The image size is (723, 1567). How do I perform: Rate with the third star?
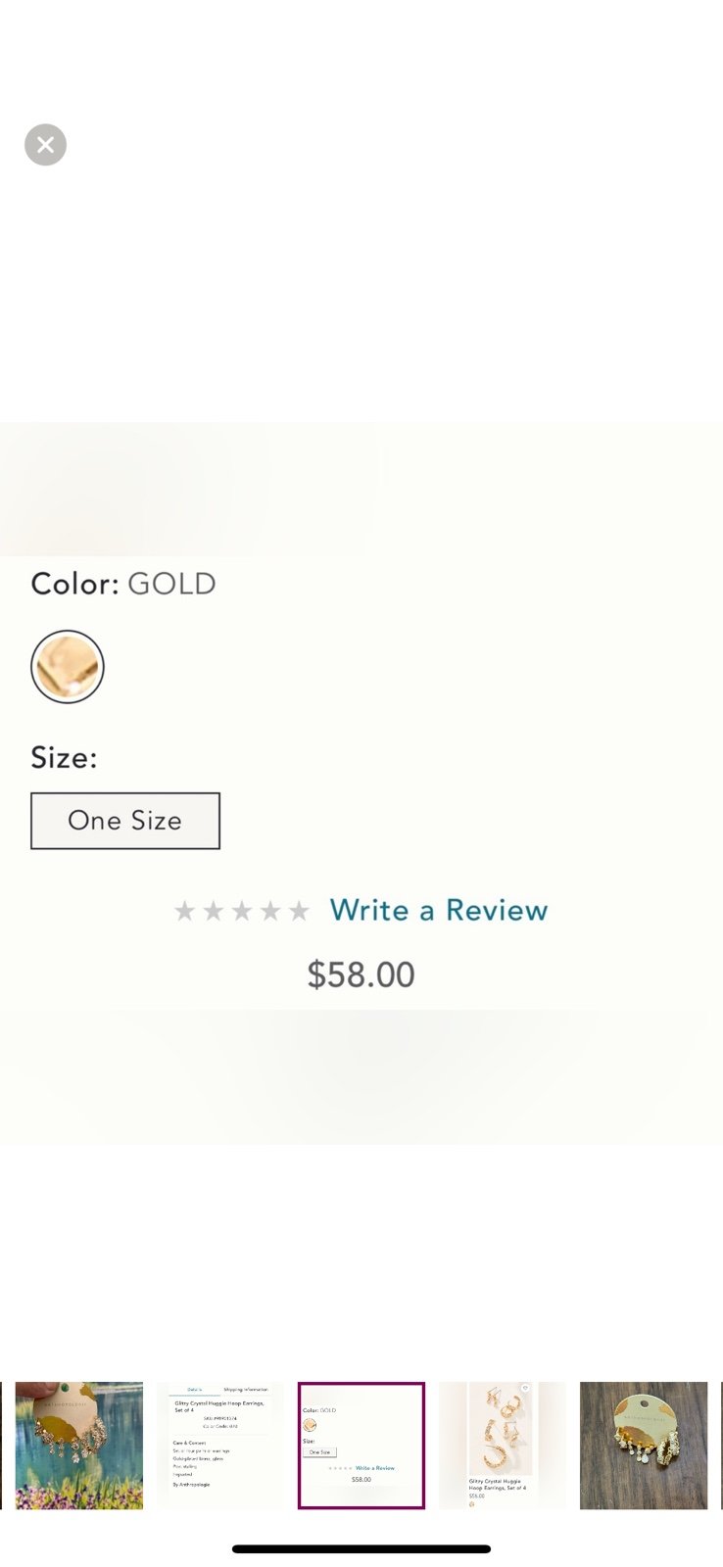242,912
